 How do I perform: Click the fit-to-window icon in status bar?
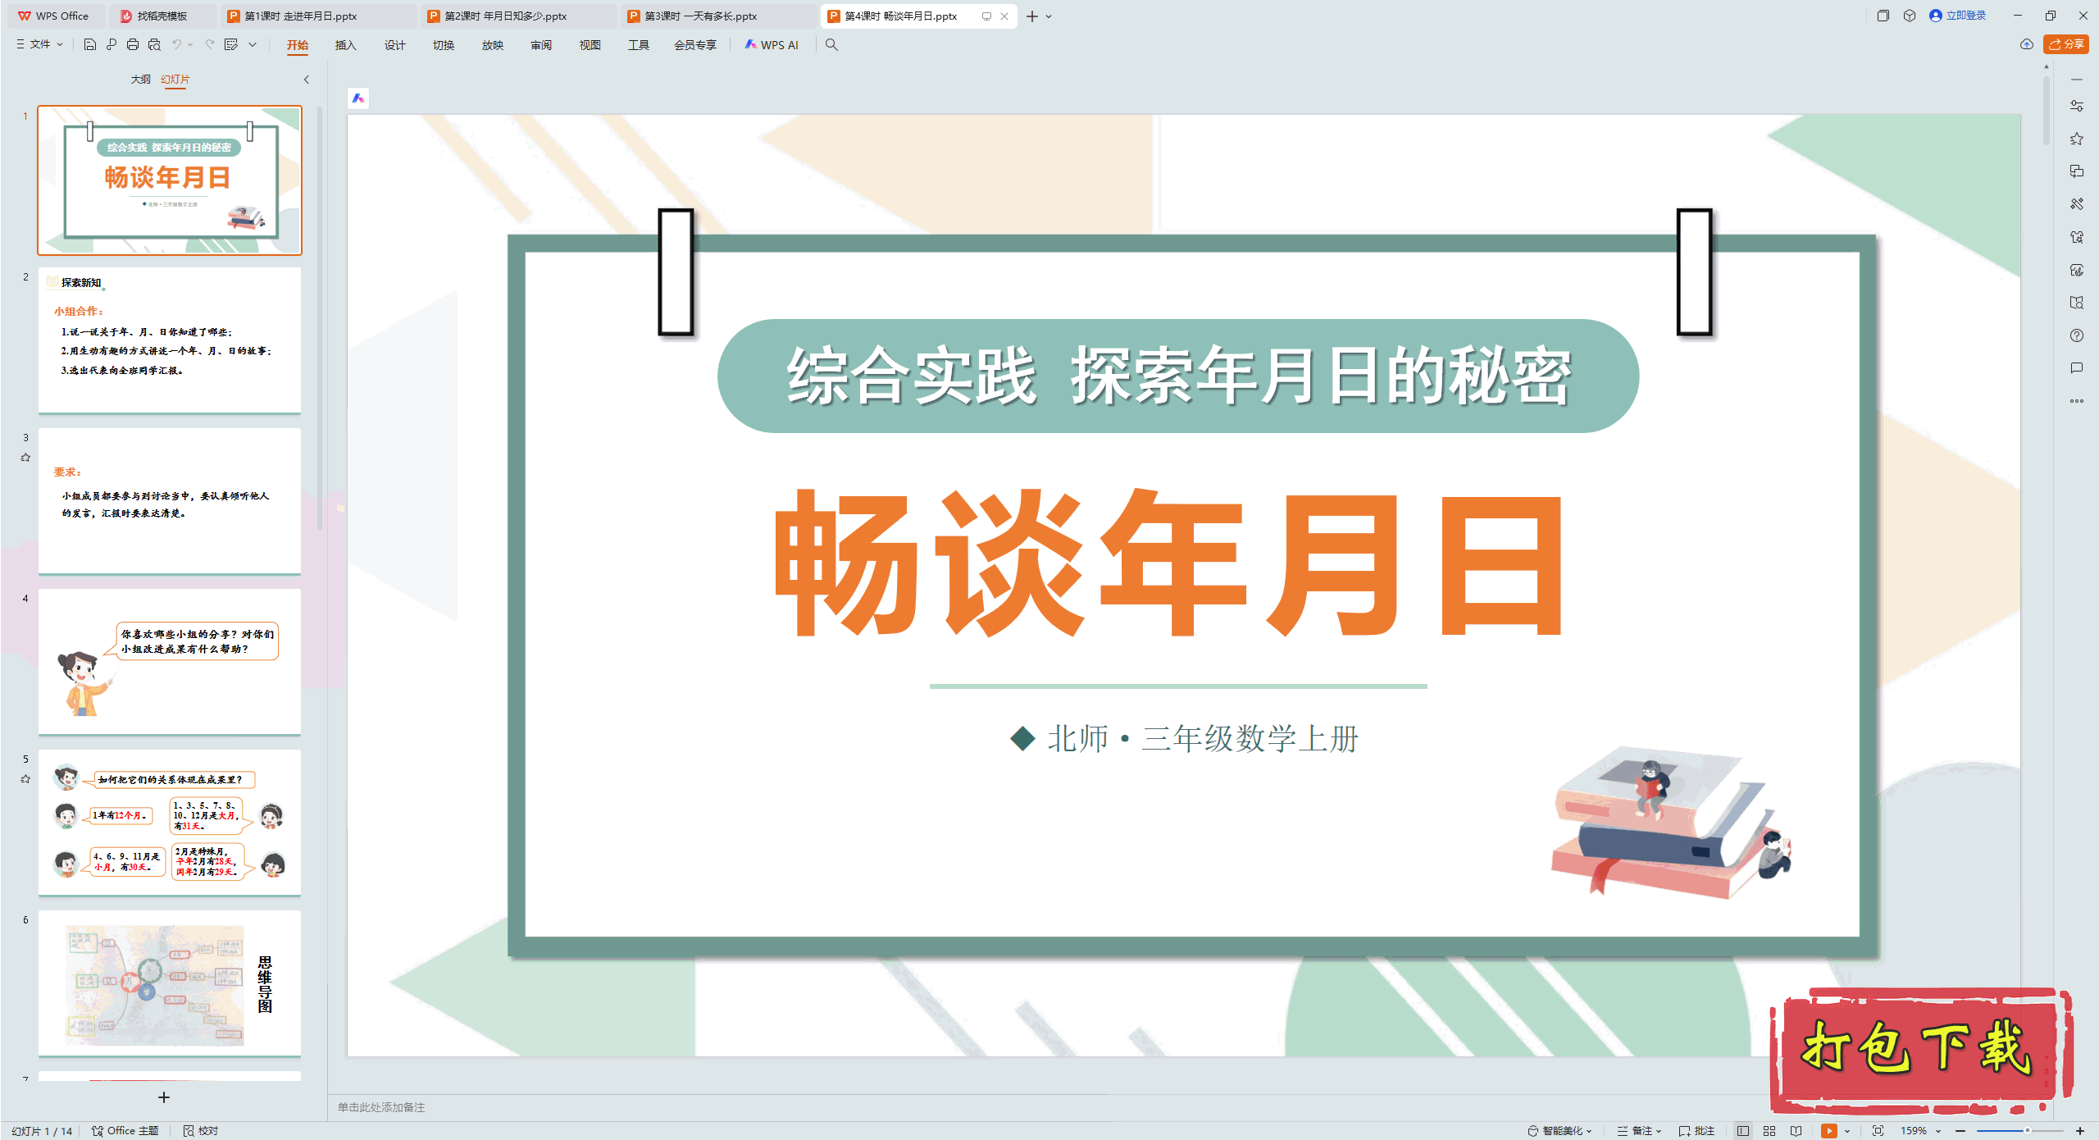pyautogui.click(x=1878, y=1130)
